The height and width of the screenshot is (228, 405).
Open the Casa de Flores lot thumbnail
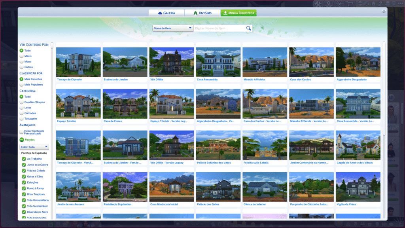[125, 104]
